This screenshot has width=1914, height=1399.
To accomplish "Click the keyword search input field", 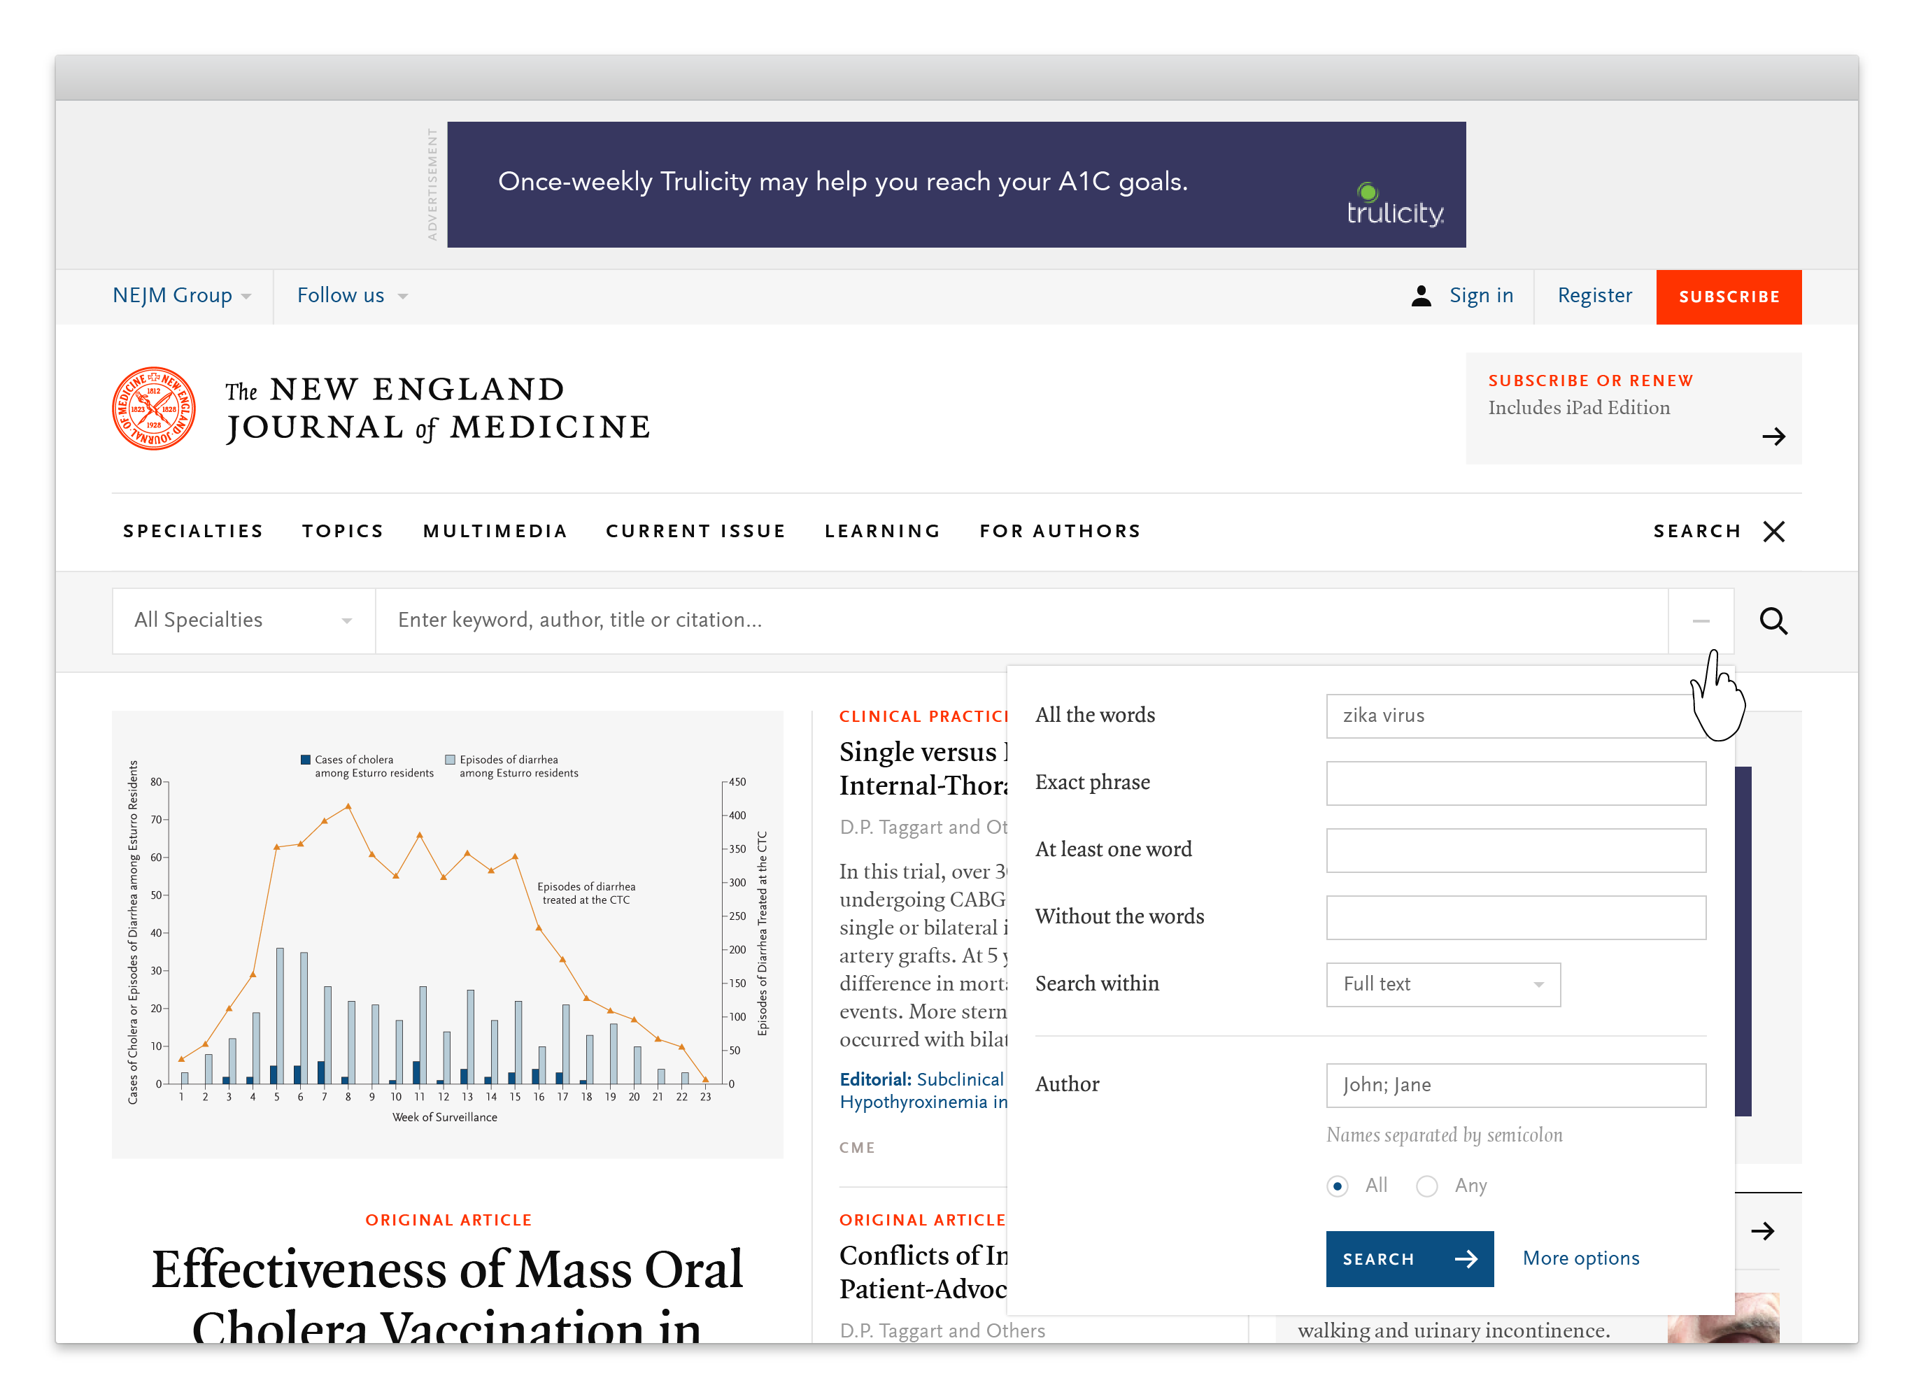I will (1021, 620).
